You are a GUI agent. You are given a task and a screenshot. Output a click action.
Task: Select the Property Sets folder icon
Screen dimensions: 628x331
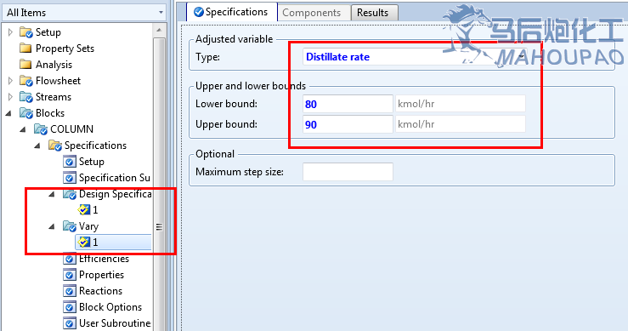[x=25, y=49]
